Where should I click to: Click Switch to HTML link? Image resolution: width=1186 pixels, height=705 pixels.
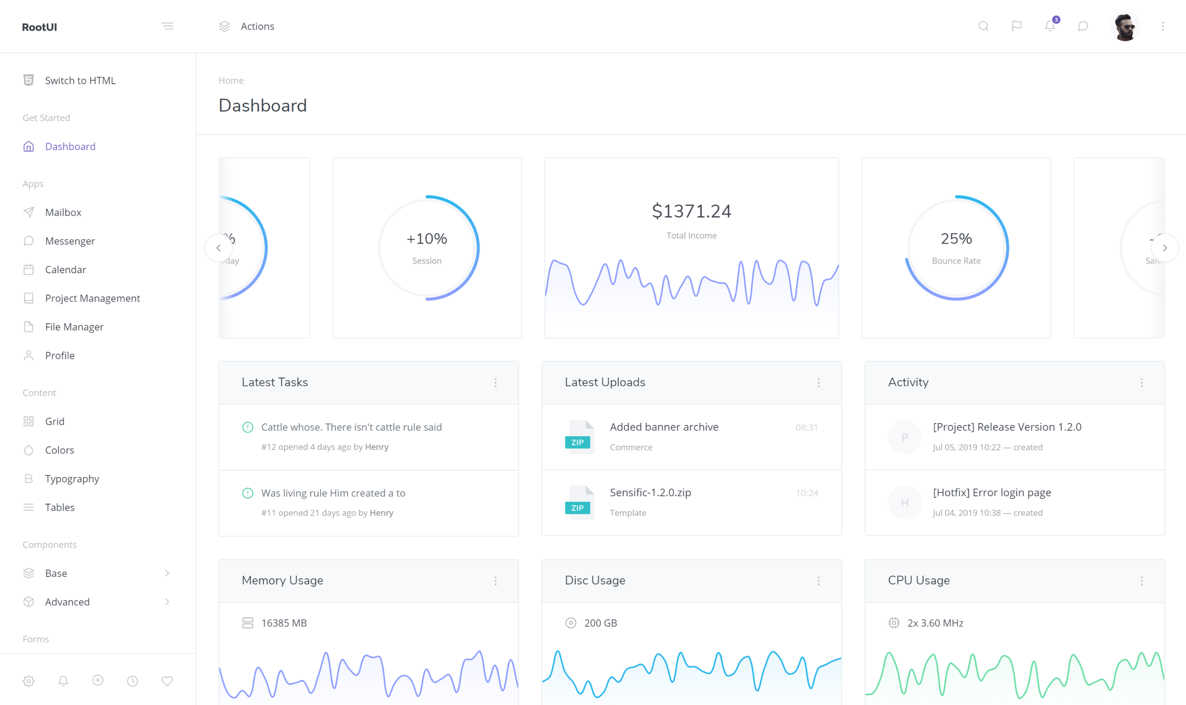click(80, 80)
